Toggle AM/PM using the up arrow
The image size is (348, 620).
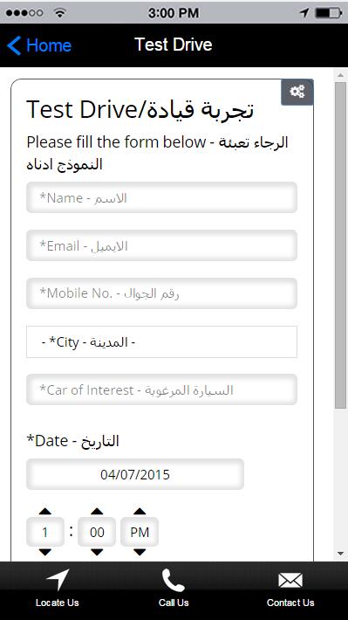point(140,511)
